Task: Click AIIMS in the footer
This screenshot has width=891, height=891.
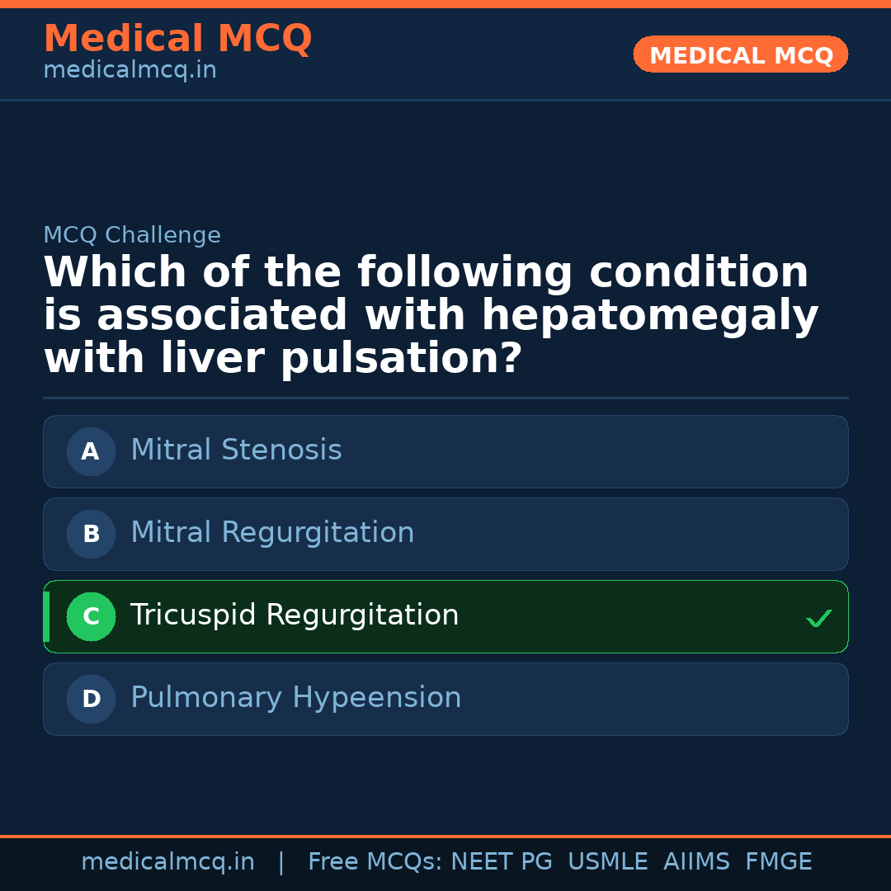Action: click(696, 862)
